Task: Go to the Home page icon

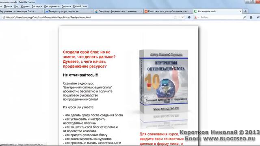Action: click(x=251, y=17)
